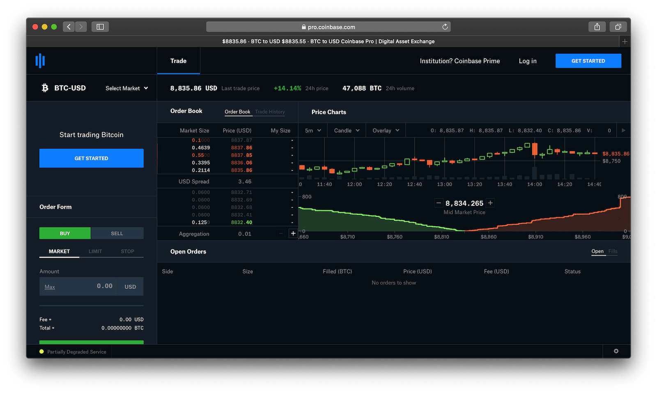This screenshot has height=393, width=657.
Task: Go back with Safari back arrow
Action: 69,27
